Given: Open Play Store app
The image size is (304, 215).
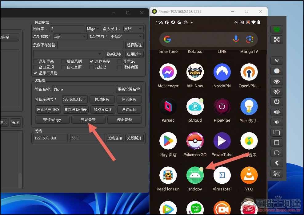Looking at the screenshot, I should [x=168, y=141].
